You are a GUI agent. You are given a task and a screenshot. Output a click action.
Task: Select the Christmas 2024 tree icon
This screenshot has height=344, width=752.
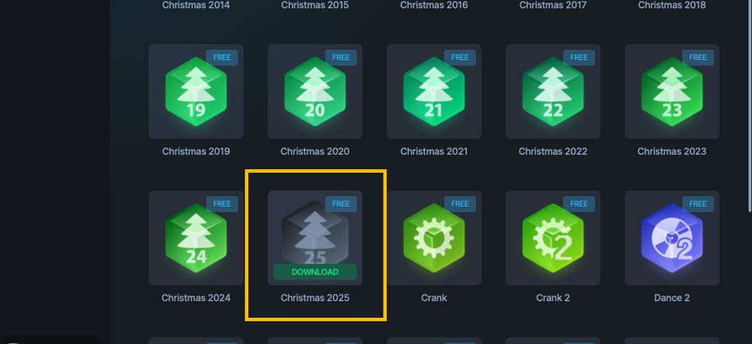point(196,238)
